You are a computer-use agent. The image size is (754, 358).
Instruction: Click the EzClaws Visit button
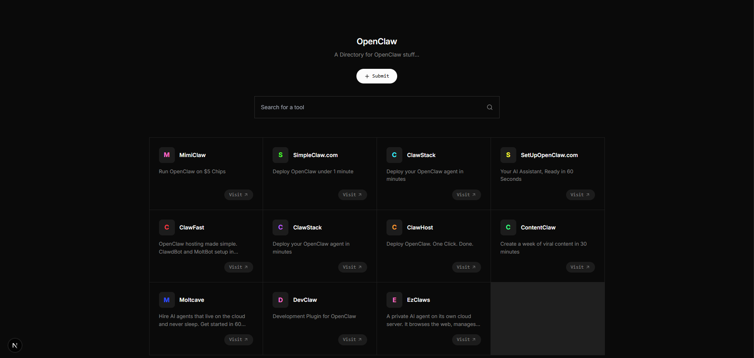pyautogui.click(x=466, y=339)
